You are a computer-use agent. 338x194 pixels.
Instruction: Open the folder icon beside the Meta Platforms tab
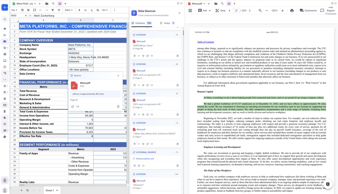click(x=46, y=3)
